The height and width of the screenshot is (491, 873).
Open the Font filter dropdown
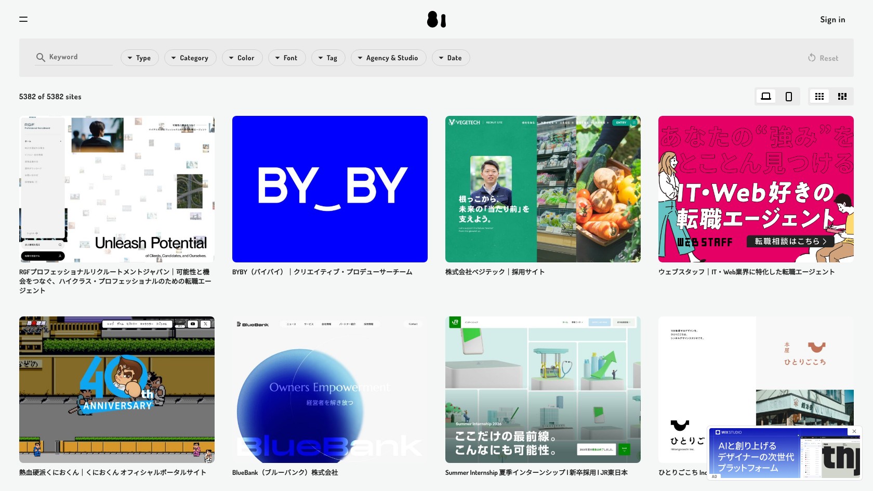click(287, 58)
